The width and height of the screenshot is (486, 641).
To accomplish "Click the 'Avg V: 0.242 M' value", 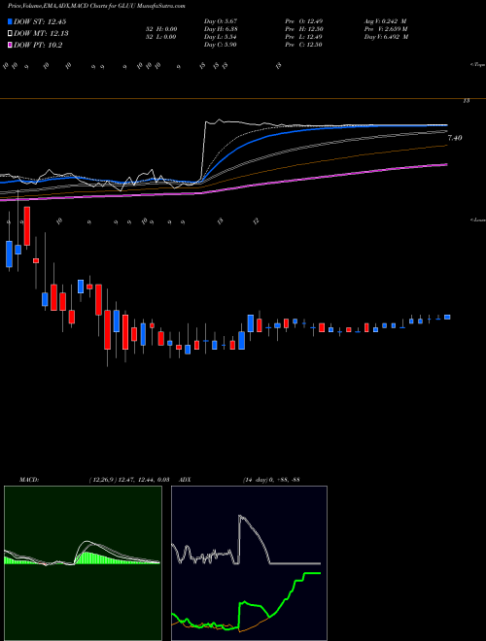I will tap(385, 21).
